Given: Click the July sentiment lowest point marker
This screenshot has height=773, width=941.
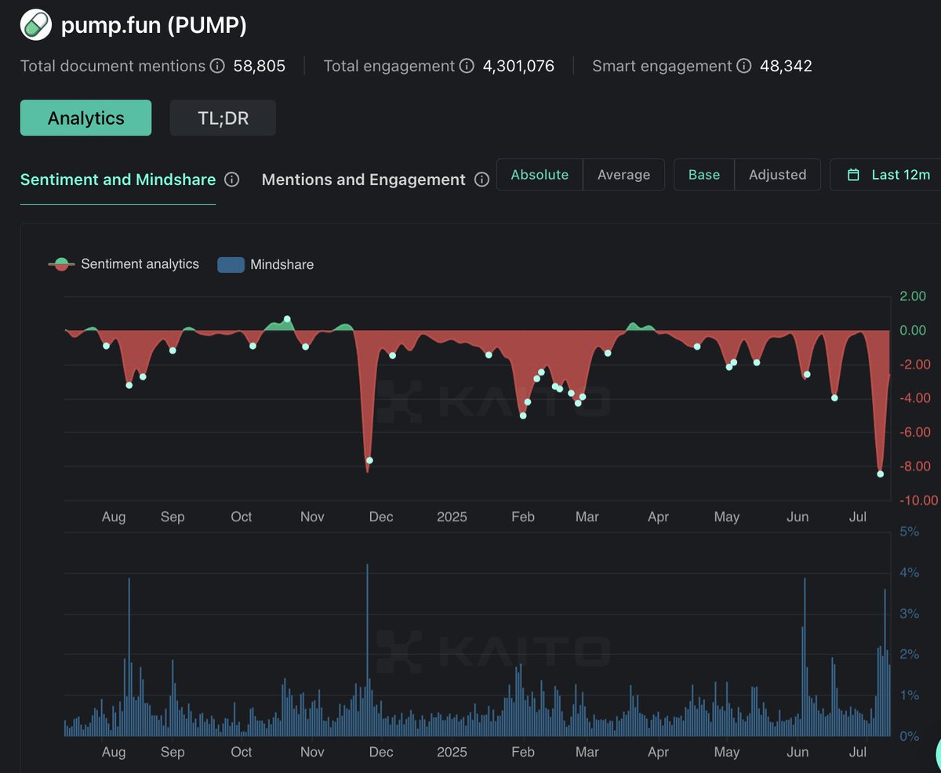Looking at the screenshot, I should [x=880, y=474].
